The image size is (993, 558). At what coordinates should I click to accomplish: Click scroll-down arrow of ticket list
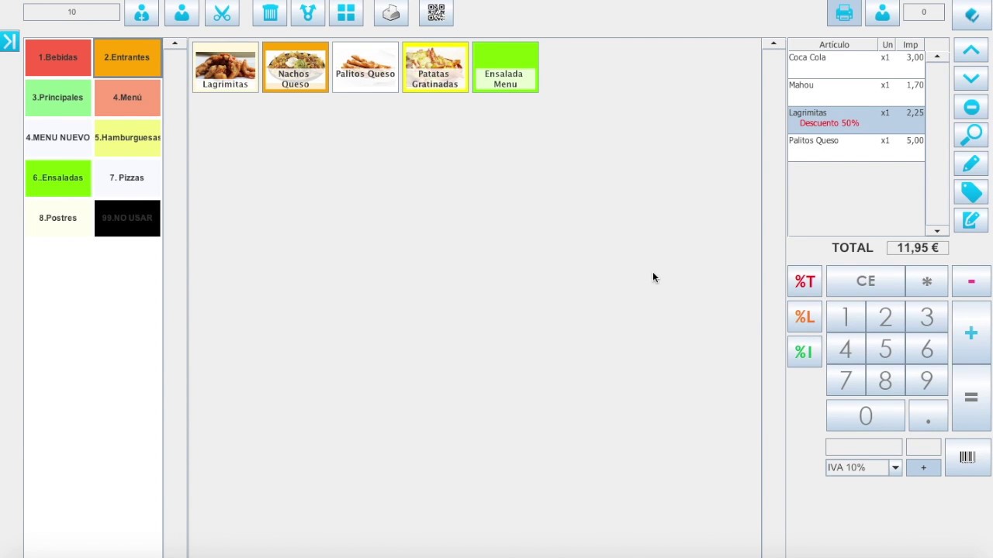click(937, 231)
